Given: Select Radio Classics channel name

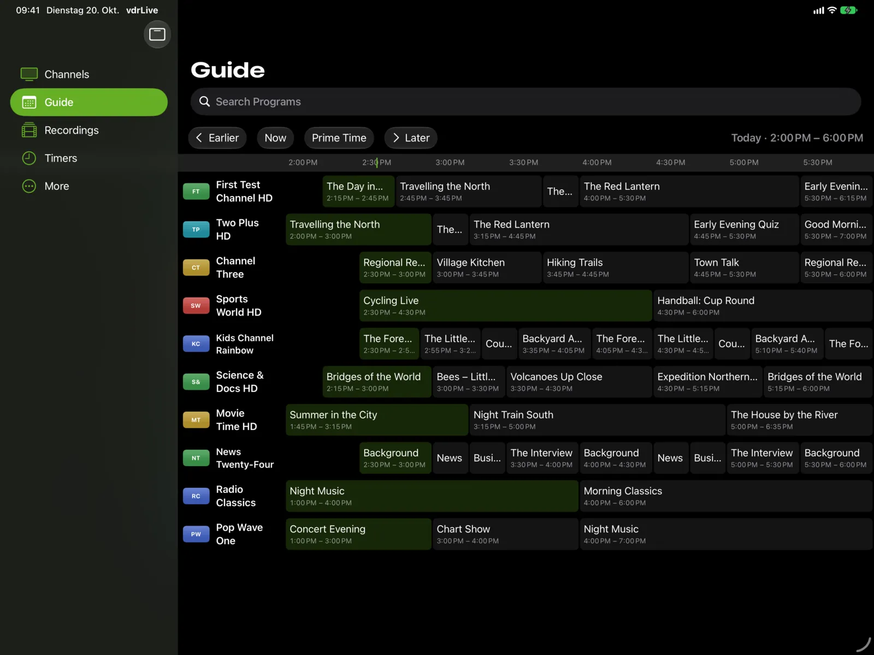Looking at the screenshot, I should 236,496.
